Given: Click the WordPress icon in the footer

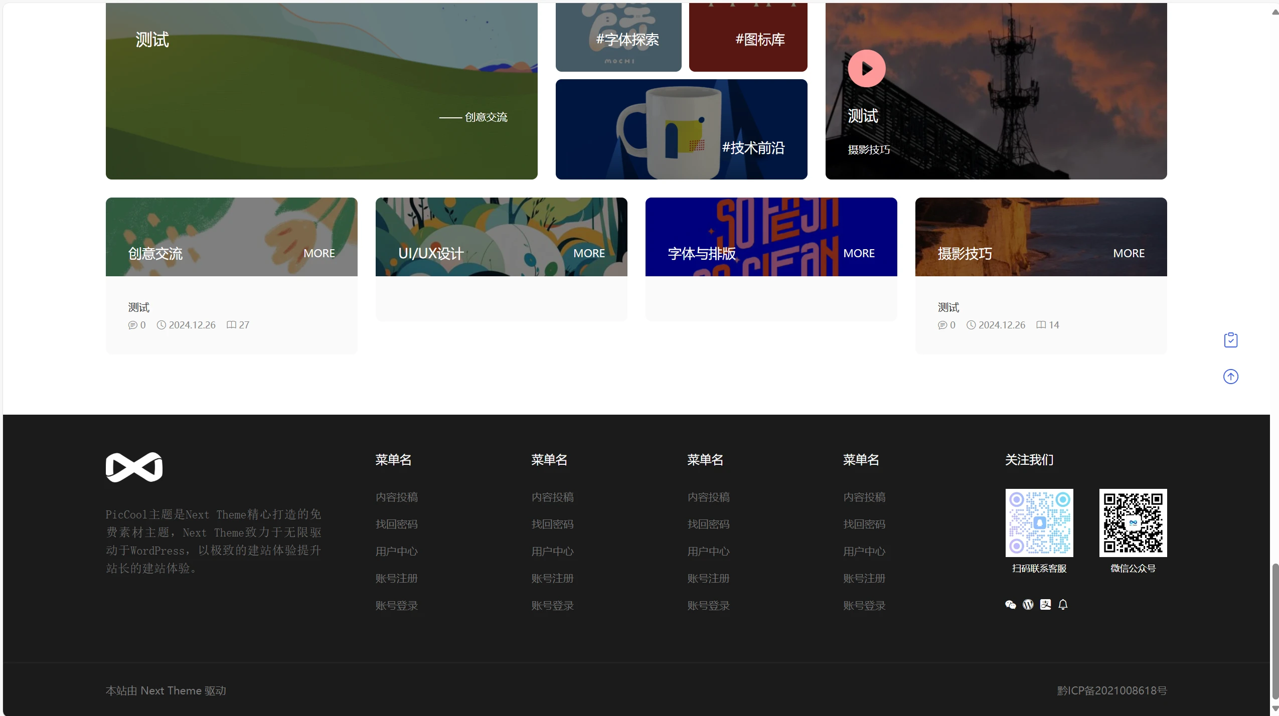Looking at the screenshot, I should click(x=1027, y=604).
